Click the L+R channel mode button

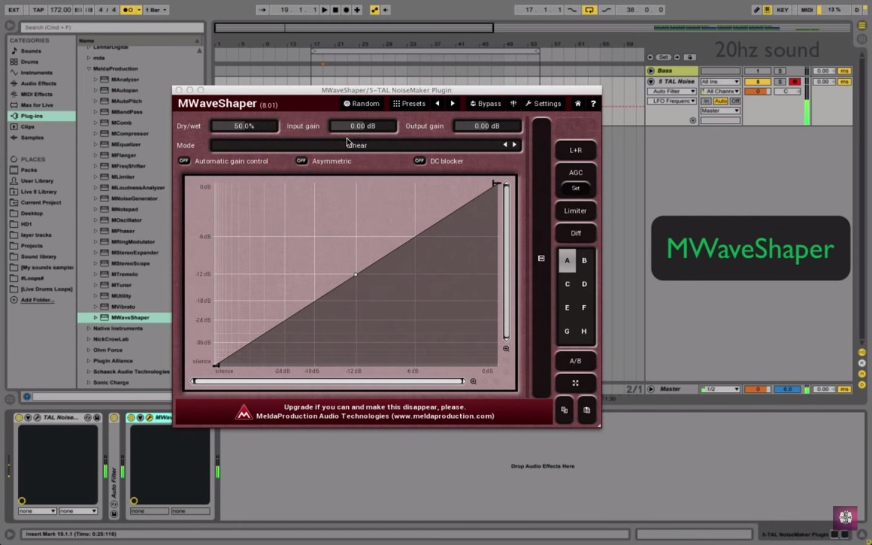tap(575, 150)
